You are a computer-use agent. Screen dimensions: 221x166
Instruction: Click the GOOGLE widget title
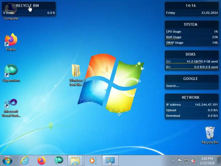191,79
